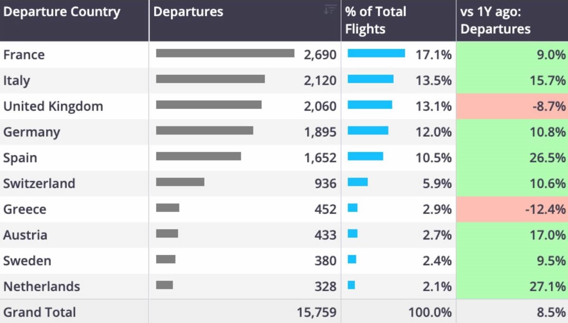This screenshot has width=568, height=323.
Task: Click the sort descending icon in Departures header
Action: (330, 10)
